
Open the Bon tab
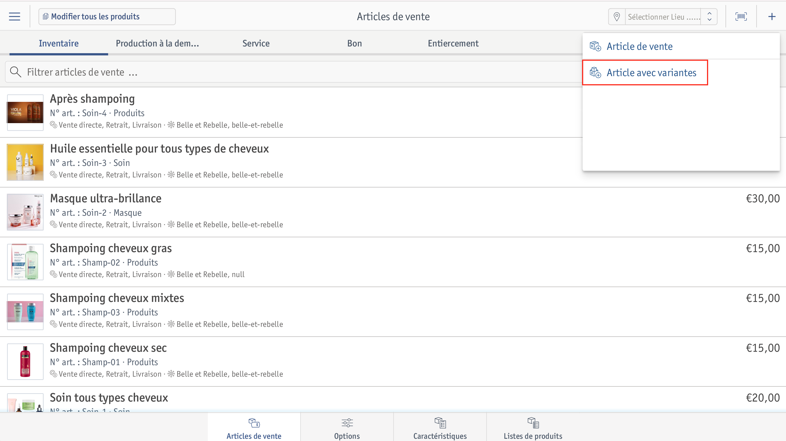pyautogui.click(x=354, y=43)
